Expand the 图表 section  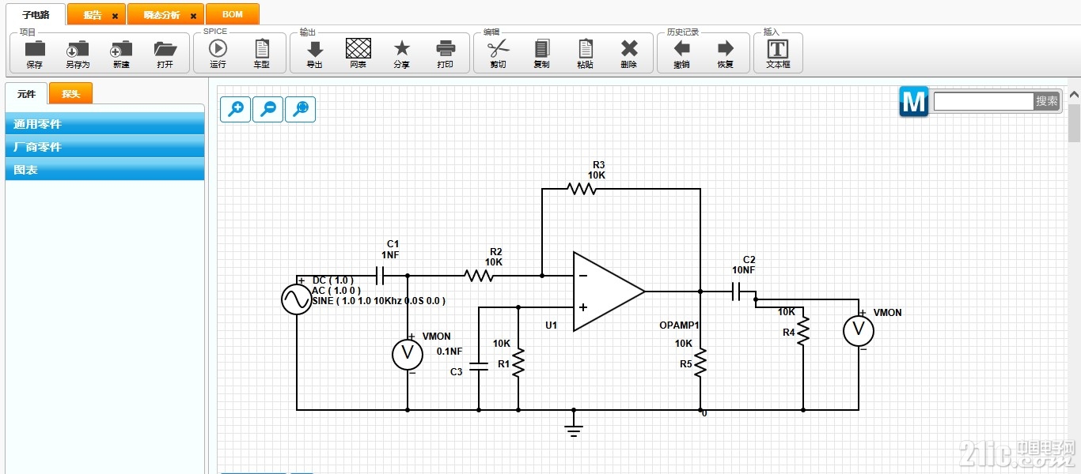[x=104, y=169]
